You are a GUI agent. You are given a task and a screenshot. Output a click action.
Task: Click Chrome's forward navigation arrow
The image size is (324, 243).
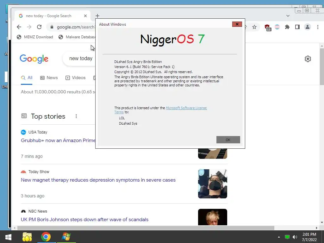(29, 27)
